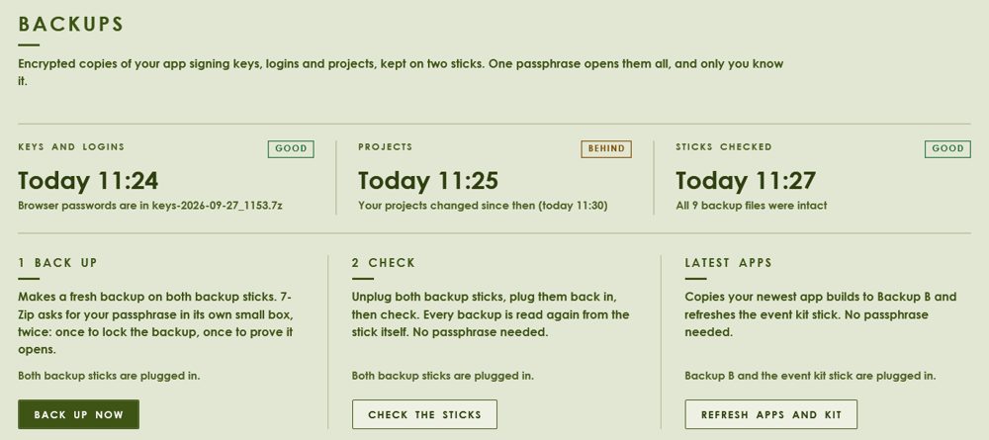The image size is (989, 440).
Task: Click the 1 Back Up section heading
Action: point(58,262)
